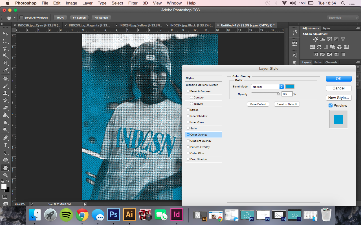Select the Eraser tool
This screenshot has height=225, width=361.
point(5,107)
